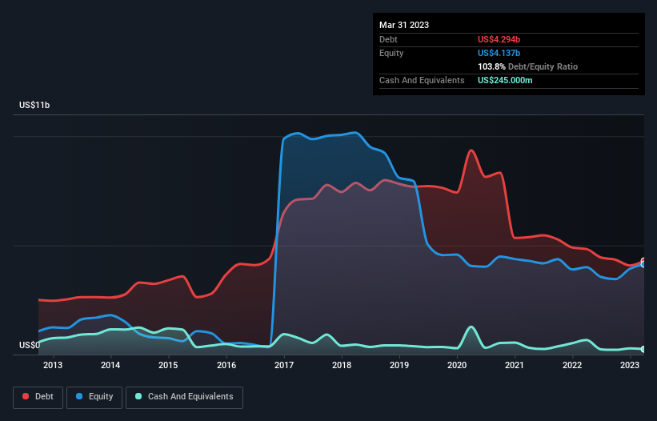The width and height of the screenshot is (657, 421).
Task: Click the US$11b y-axis label
Action: click(x=34, y=105)
